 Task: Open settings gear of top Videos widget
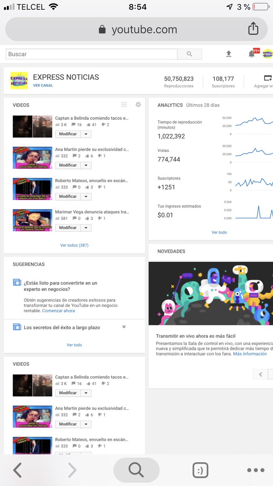point(138,104)
